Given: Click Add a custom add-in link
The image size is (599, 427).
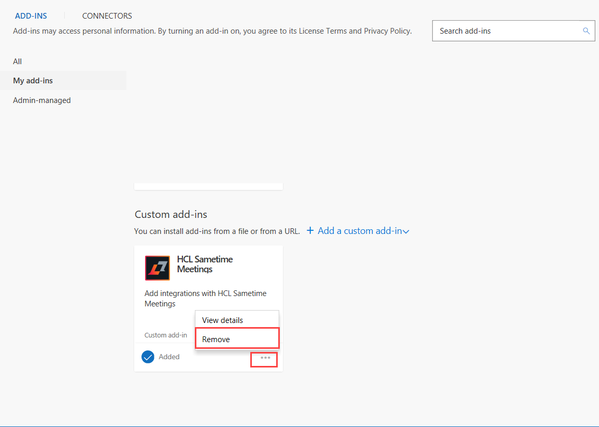Looking at the screenshot, I should 360,231.
